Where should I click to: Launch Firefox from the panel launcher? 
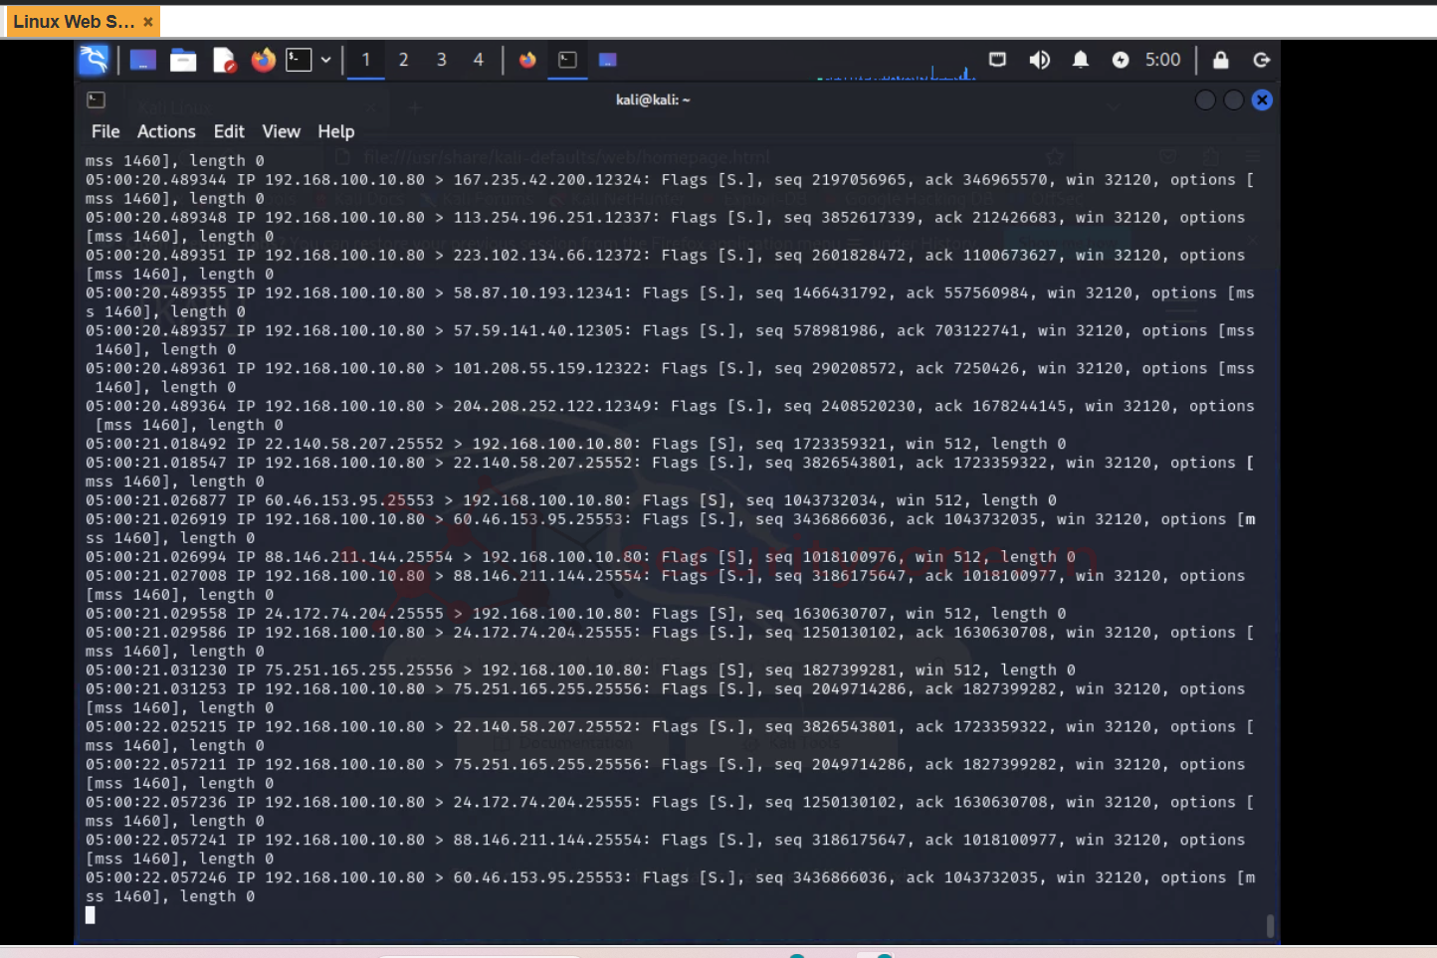tap(263, 61)
